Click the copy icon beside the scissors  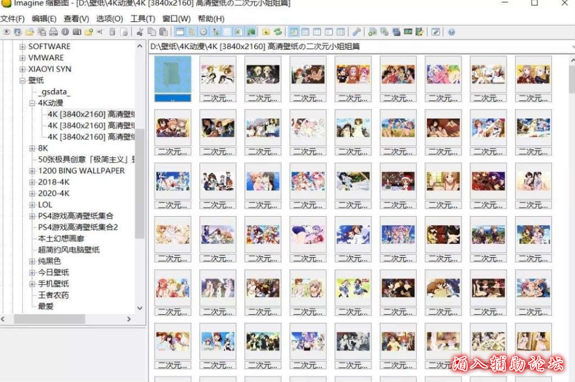pyautogui.click(x=152, y=32)
